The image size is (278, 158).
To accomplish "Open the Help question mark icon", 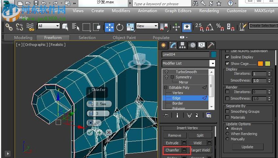I will 230,3.
